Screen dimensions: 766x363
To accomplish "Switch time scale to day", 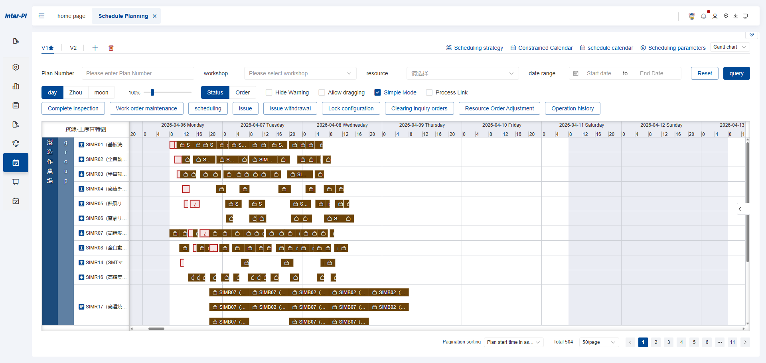I will (x=52, y=92).
